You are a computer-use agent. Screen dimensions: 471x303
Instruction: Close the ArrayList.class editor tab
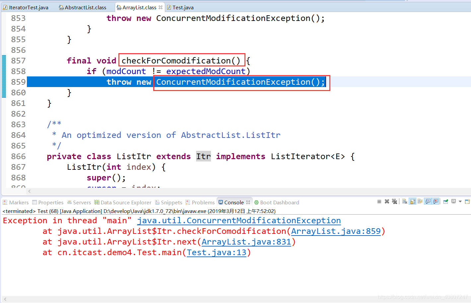pyautogui.click(x=161, y=7)
